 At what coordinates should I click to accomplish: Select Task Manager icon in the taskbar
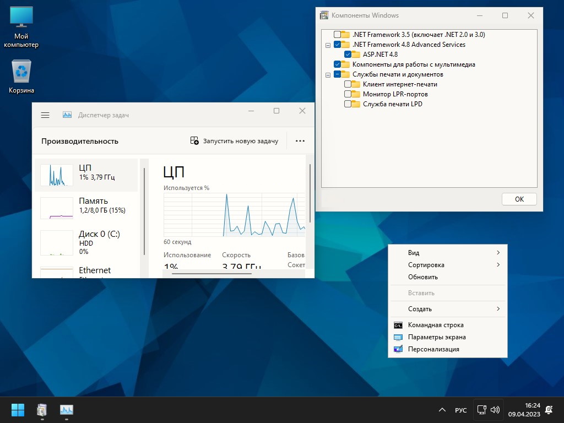(67, 410)
